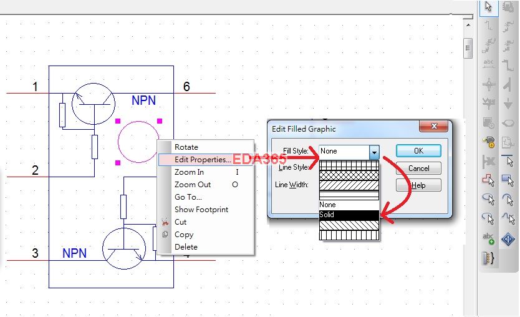Choose Delete from the context menu
Screen dimensions: 520x317
206,247
